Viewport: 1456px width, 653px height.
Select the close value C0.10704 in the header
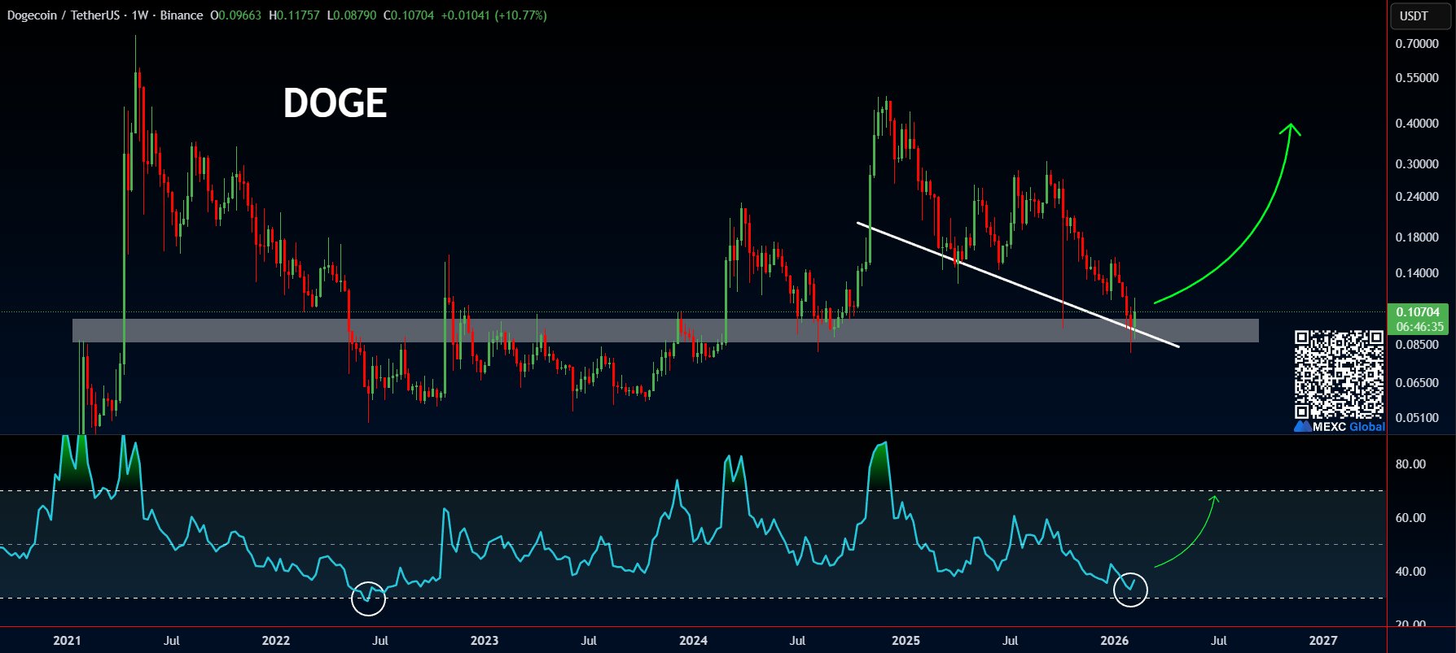[409, 15]
